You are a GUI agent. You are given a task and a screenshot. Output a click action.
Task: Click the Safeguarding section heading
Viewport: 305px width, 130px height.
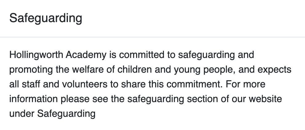point(46,18)
